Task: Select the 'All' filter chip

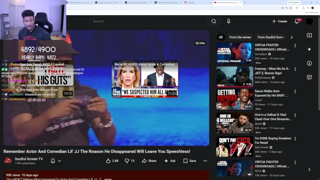Action: pyautogui.click(x=221, y=37)
